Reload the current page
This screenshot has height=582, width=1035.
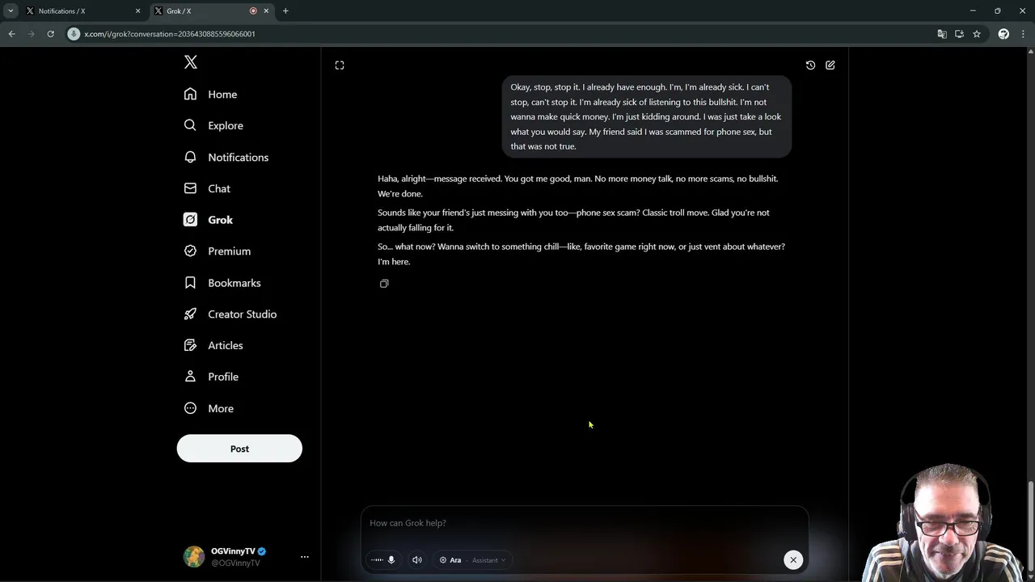(50, 34)
